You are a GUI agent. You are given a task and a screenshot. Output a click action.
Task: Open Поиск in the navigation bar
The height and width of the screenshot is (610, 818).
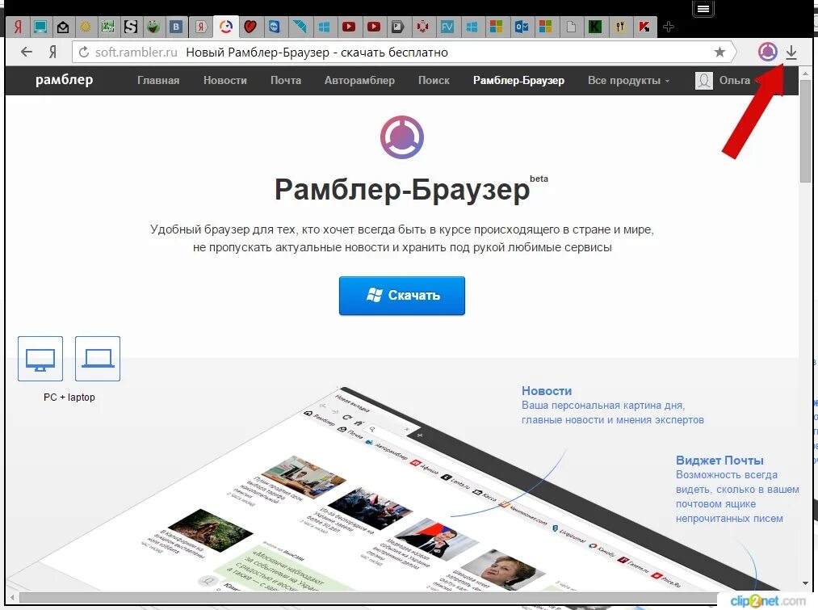(x=434, y=80)
